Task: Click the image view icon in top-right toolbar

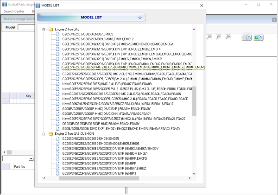Action: click(258, 37)
